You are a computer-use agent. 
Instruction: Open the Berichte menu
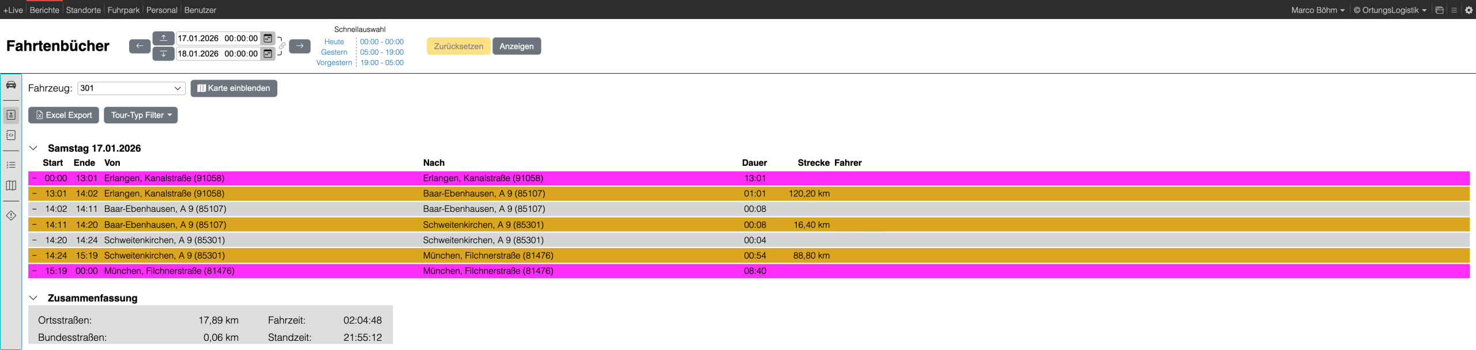pyautogui.click(x=44, y=10)
